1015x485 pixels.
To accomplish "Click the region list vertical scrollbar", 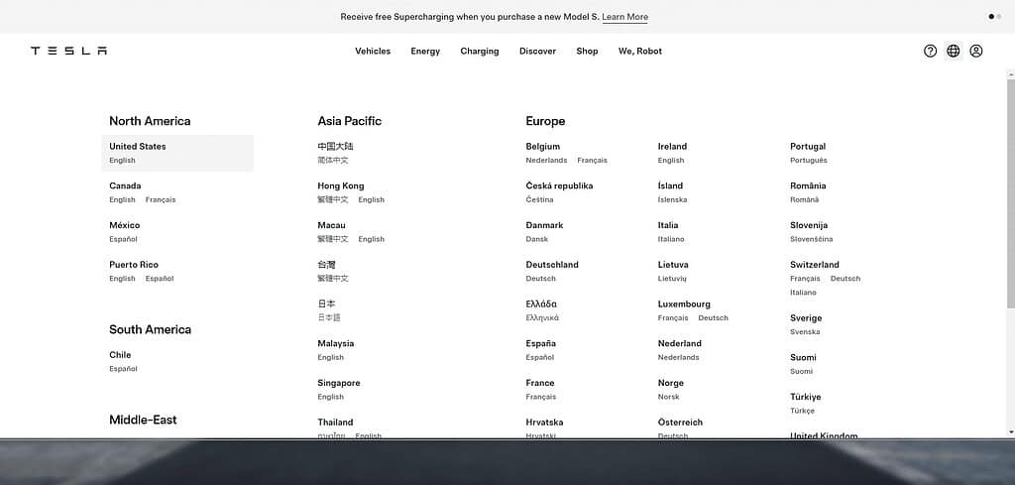I will pos(1011,193).
